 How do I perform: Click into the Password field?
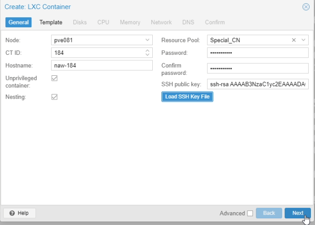(258, 52)
